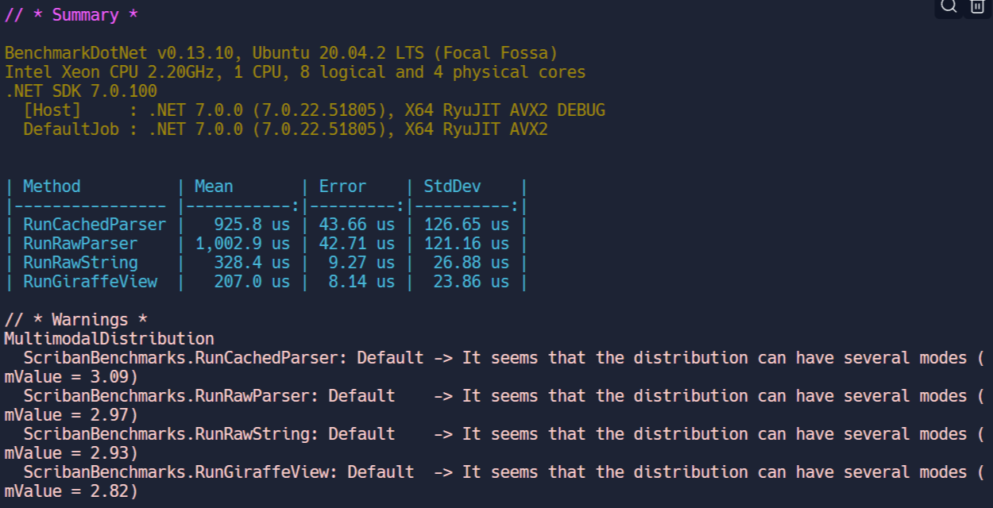
Task: Click the search icon in terminal
Action: 949,6
